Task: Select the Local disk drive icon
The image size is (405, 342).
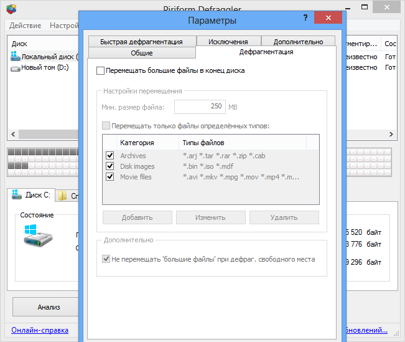Action: click(15, 56)
